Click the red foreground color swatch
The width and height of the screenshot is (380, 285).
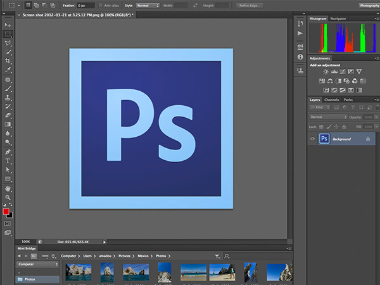point(6,211)
